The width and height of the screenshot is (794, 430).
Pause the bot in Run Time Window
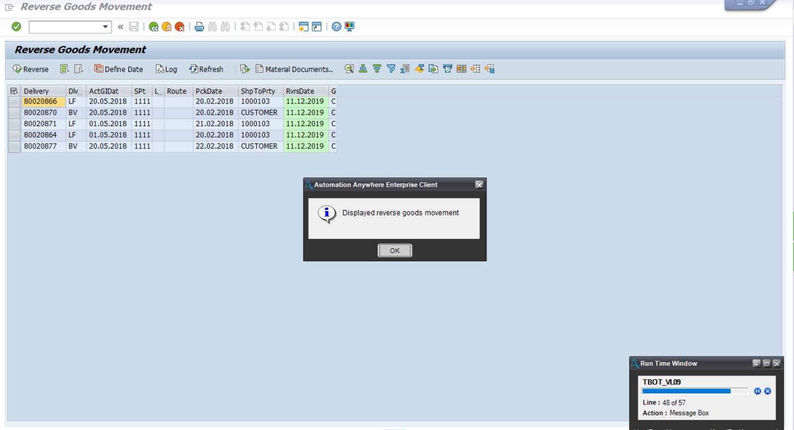758,391
